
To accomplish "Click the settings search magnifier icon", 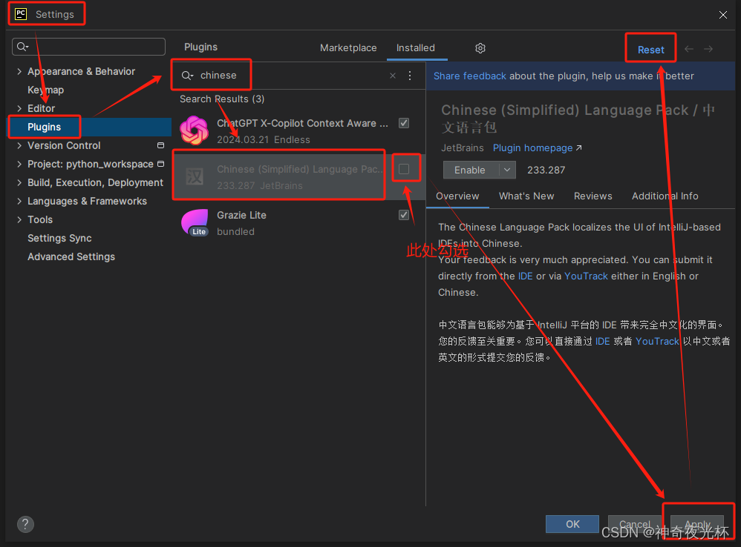I will pos(22,47).
